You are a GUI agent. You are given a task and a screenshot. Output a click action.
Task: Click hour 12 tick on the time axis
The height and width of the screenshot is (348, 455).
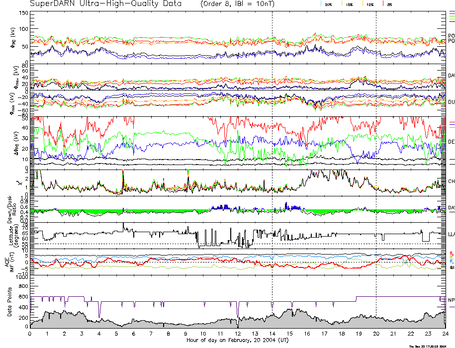(x=238, y=334)
